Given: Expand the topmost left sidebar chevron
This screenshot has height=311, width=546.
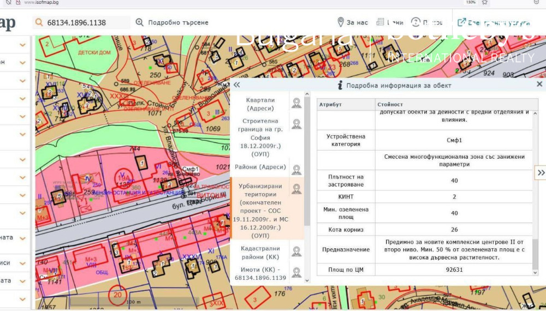Looking at the screenshot, I should coord(22,45).
